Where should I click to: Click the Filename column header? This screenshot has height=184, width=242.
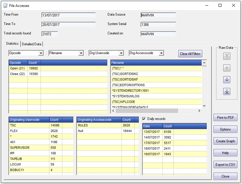[156, 63]
